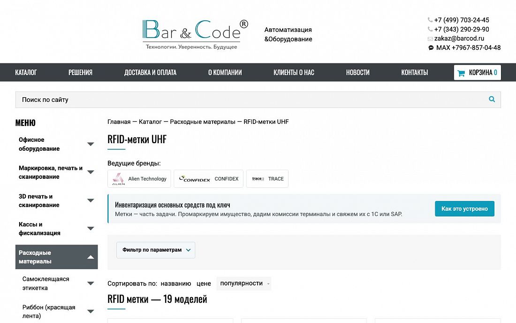The image size is (516, 323).
Task: Open the shopping cart icon
Action: point(461,73)
